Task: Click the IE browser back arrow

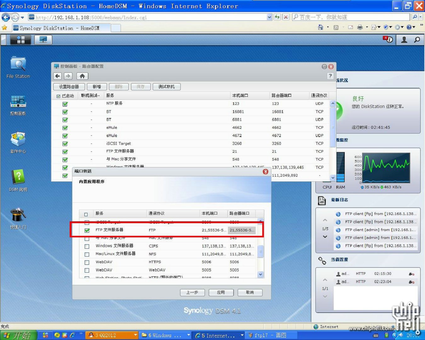Action: click(6, 17)
